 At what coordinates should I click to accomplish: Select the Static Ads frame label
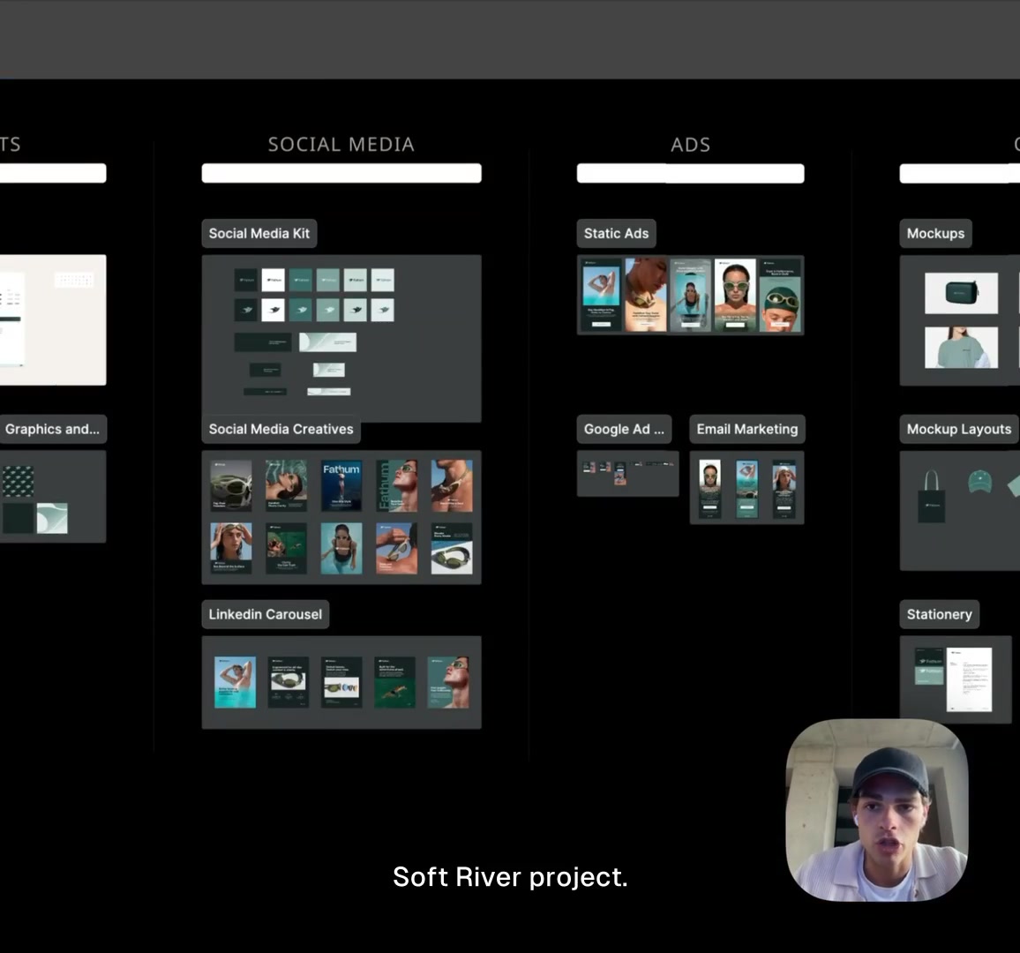coord(616,234)
